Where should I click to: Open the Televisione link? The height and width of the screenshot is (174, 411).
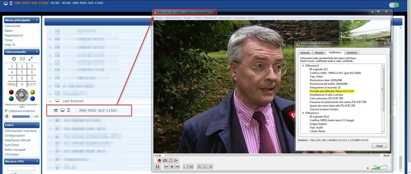click(x=13, y=26)
